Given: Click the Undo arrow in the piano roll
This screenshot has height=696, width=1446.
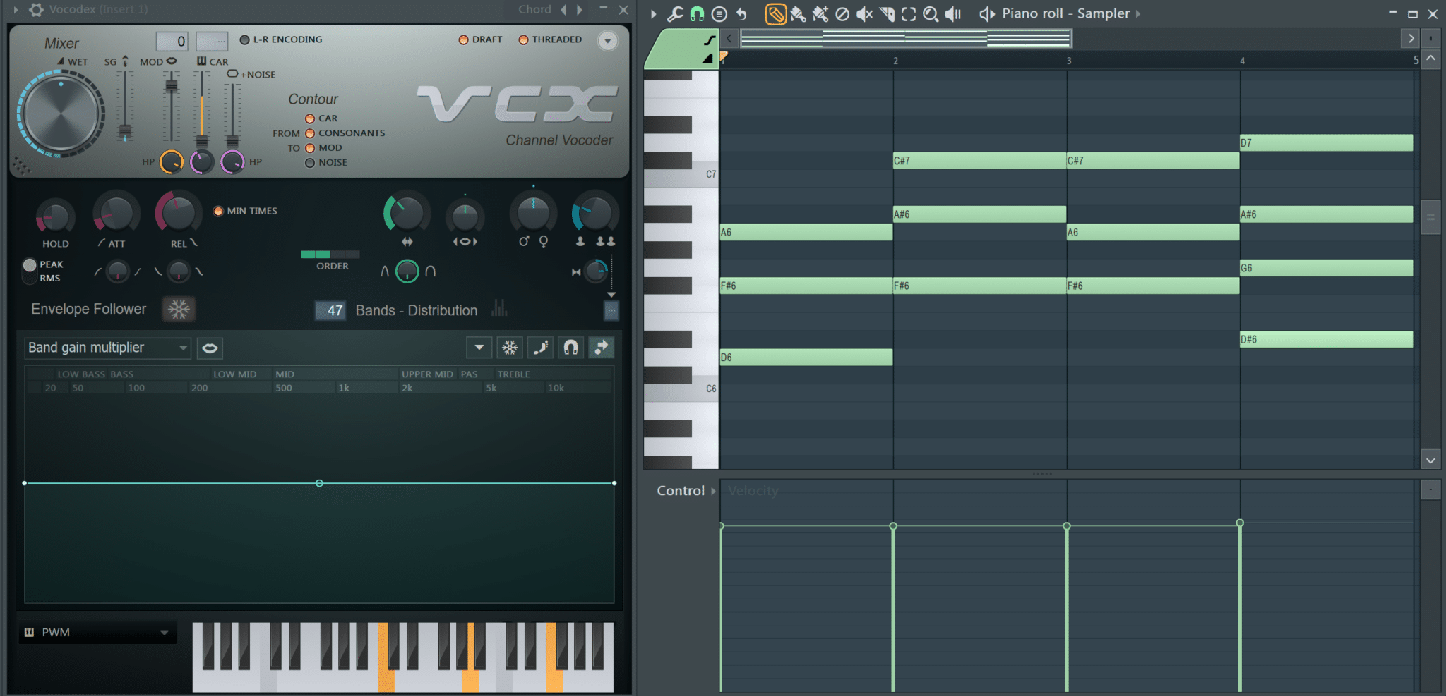Looking at the screenshot, I should pyautogui.click(x=741, y=13).
